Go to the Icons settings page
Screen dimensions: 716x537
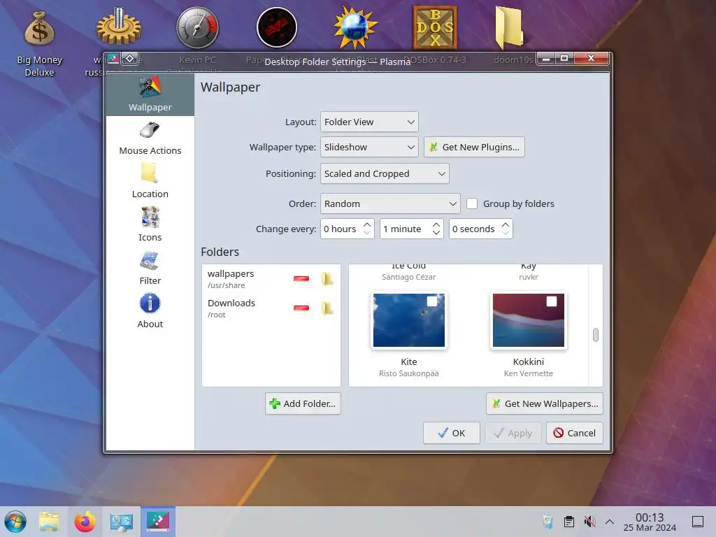click(x=150, y=225)
